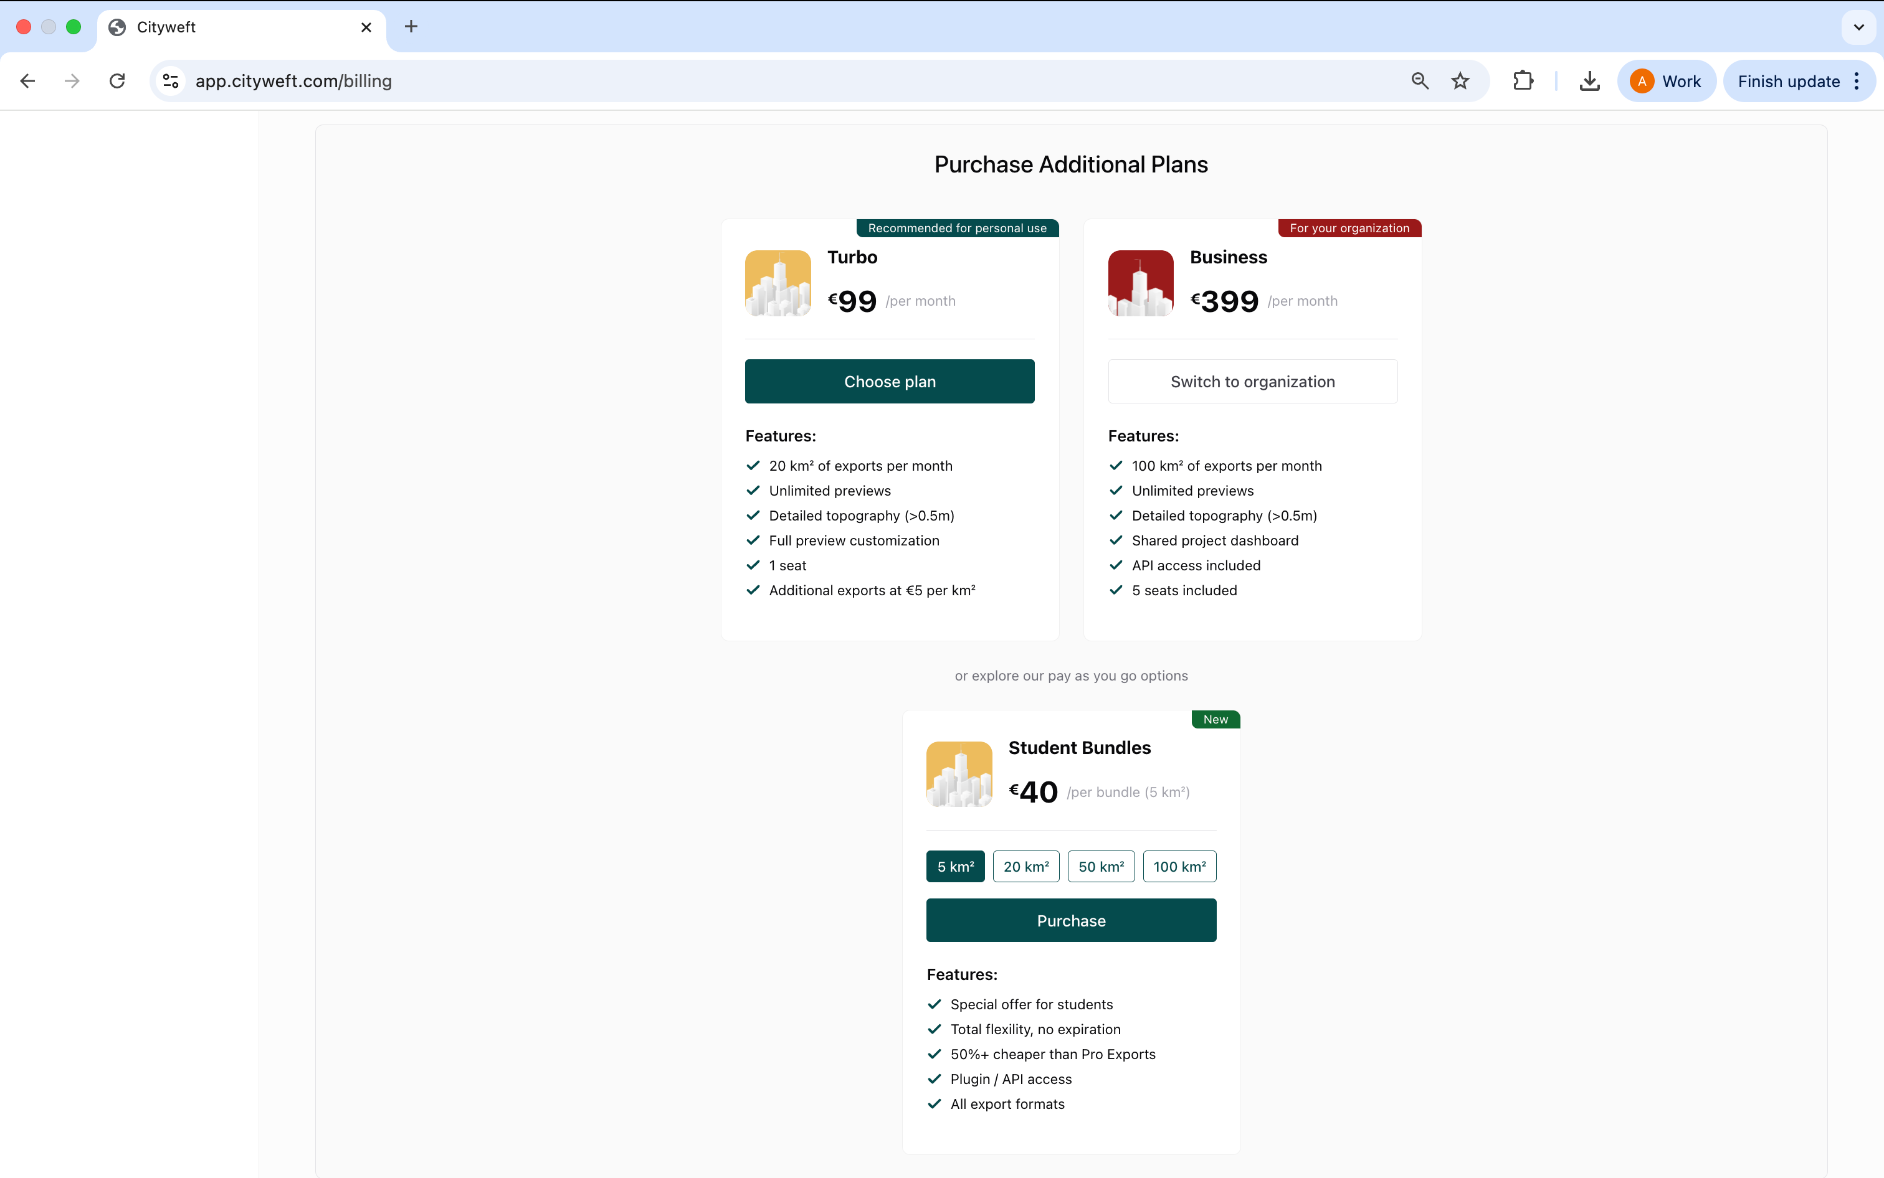Select the 50 km² bundle size
This screenshot has height=1178, width=1884.
pyautogui.click(x=1101, y=866)
